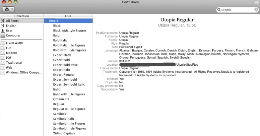Click the User collection icon

[x=3, y=31]
